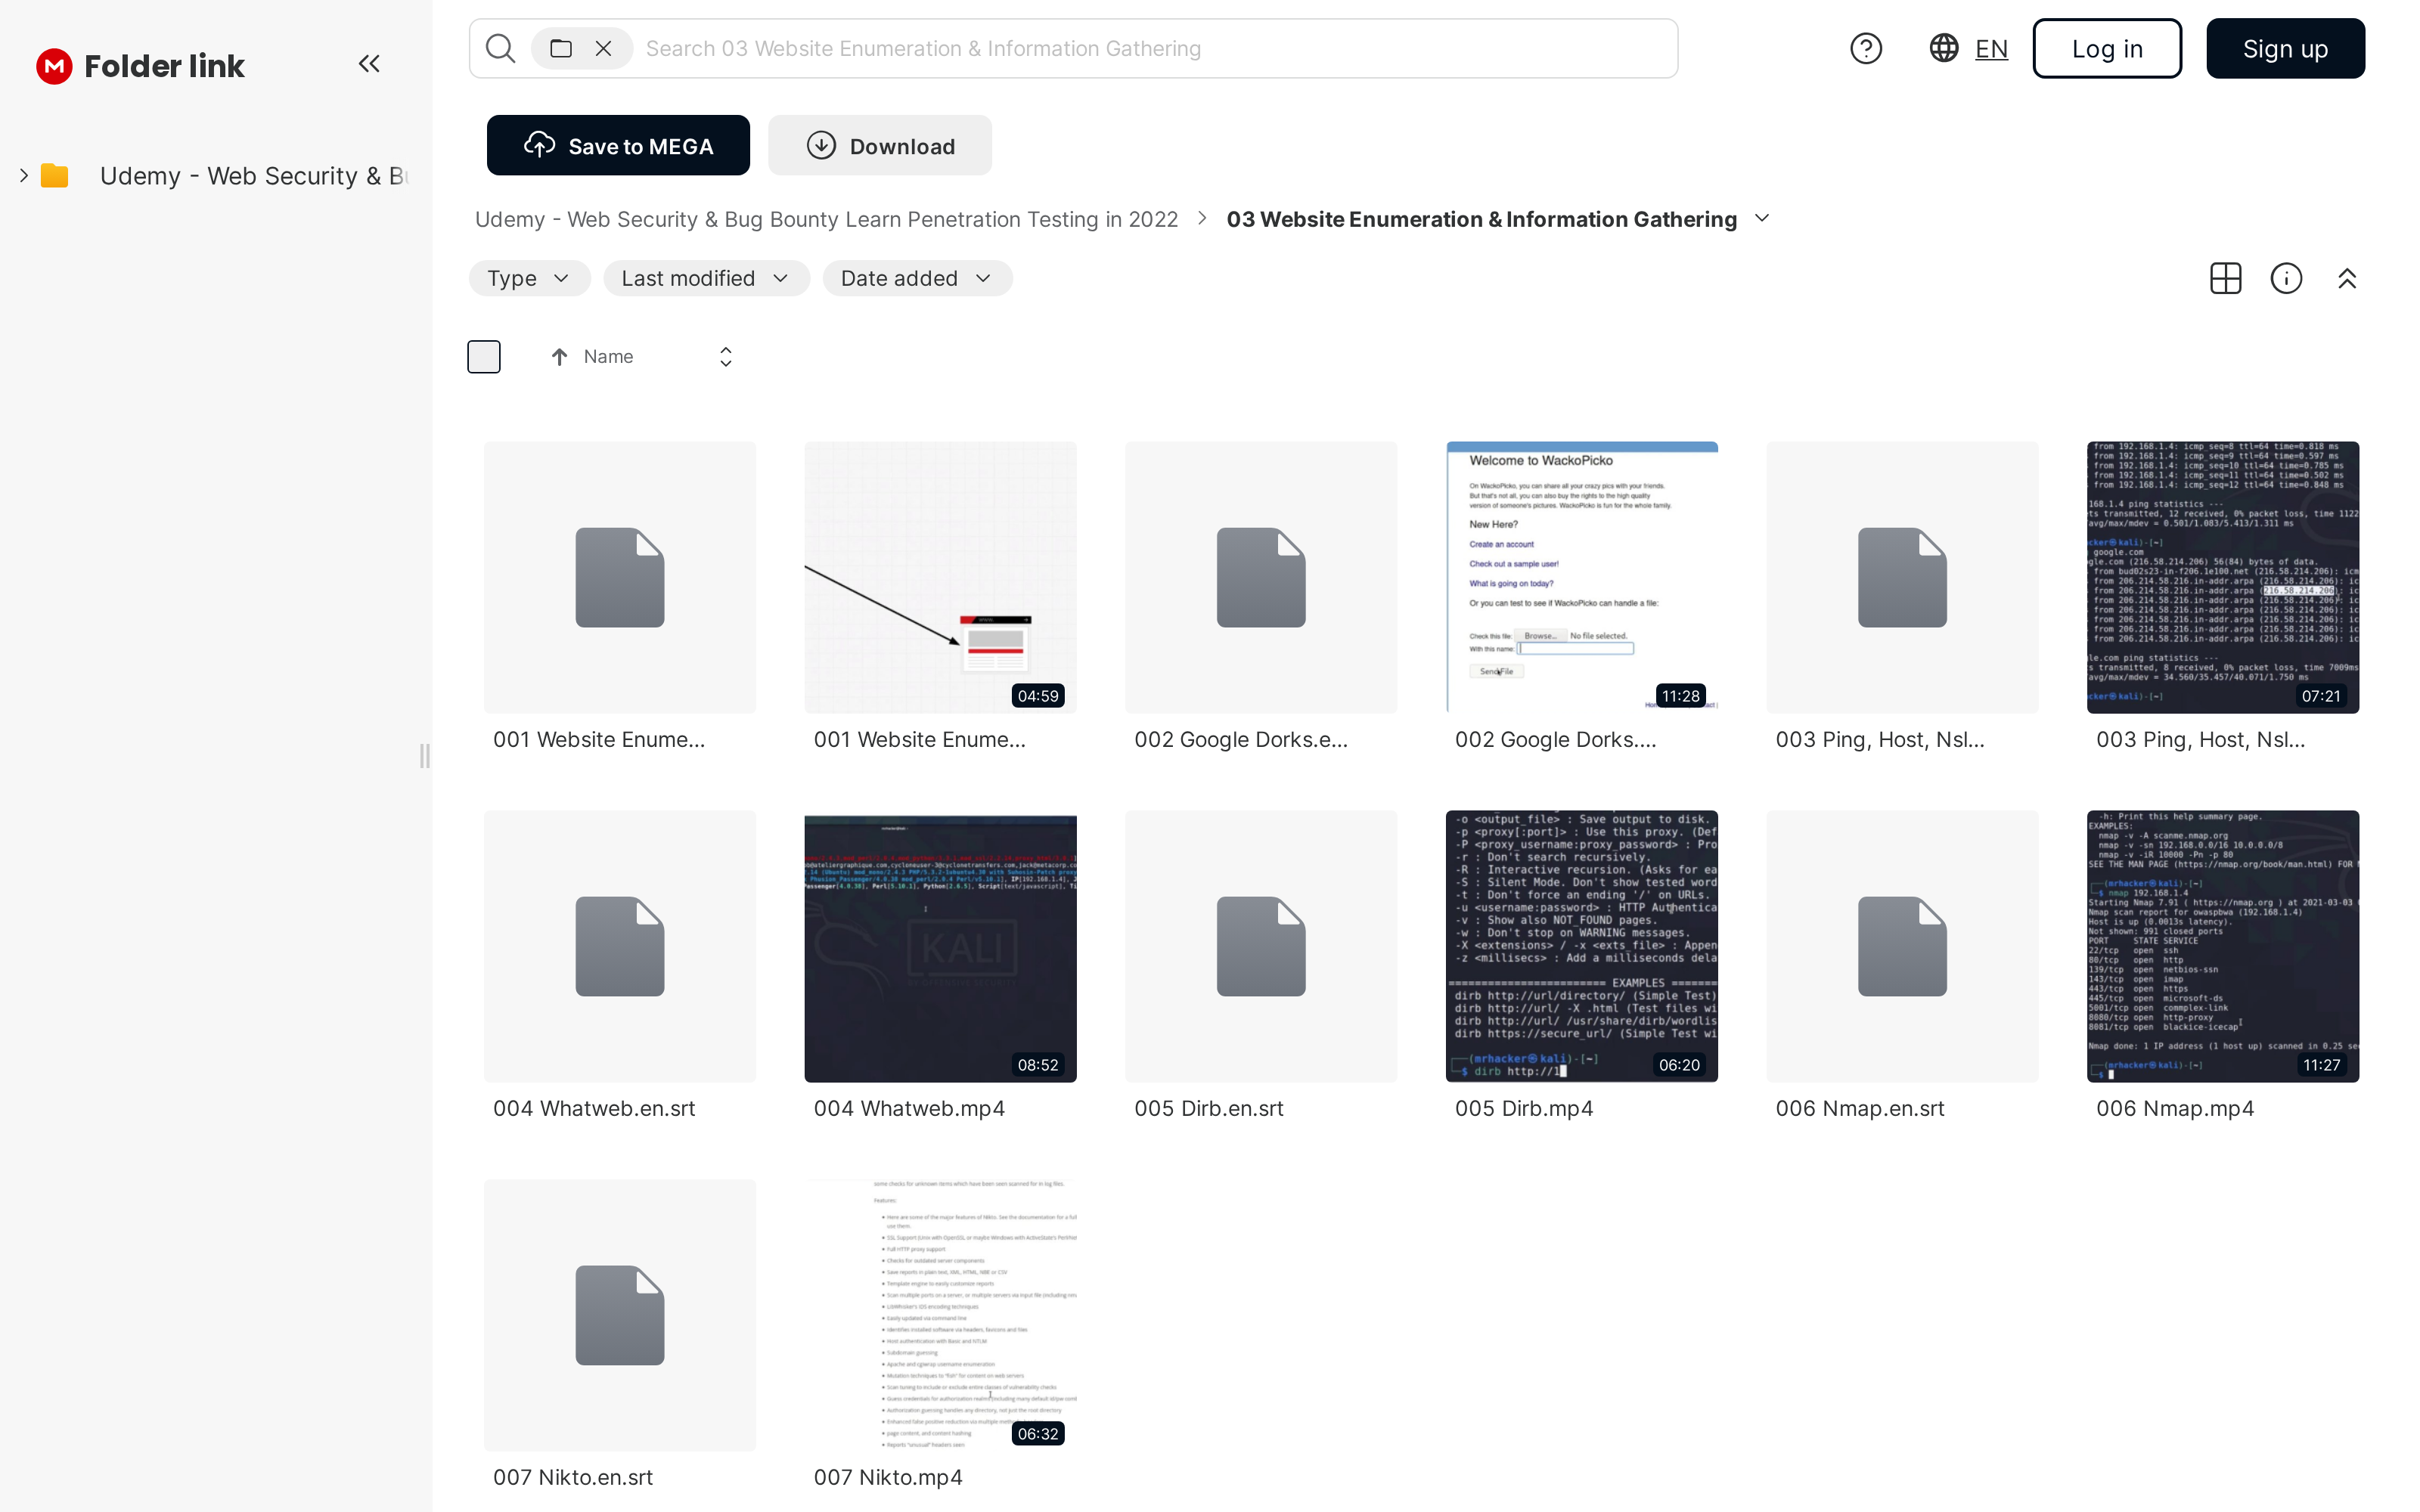Open the EN language link
Screen dimensions: 2420x1512
(x=1991, y=49)
